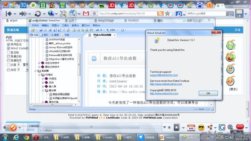Image resolution: width=251 pixels, height=141 pixels.
Task: Open the www.extrachm.com link
Action: (x=164, y=94)
